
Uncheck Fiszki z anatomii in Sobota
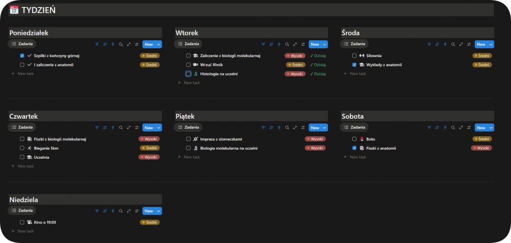pos(354,148)
